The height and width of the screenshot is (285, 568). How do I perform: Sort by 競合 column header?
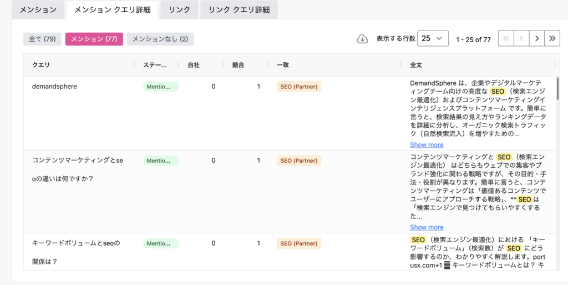click(x=239, y=65)
